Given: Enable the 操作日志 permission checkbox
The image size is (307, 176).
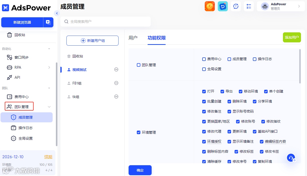Looking at the screenshot, I should point(255,59).
